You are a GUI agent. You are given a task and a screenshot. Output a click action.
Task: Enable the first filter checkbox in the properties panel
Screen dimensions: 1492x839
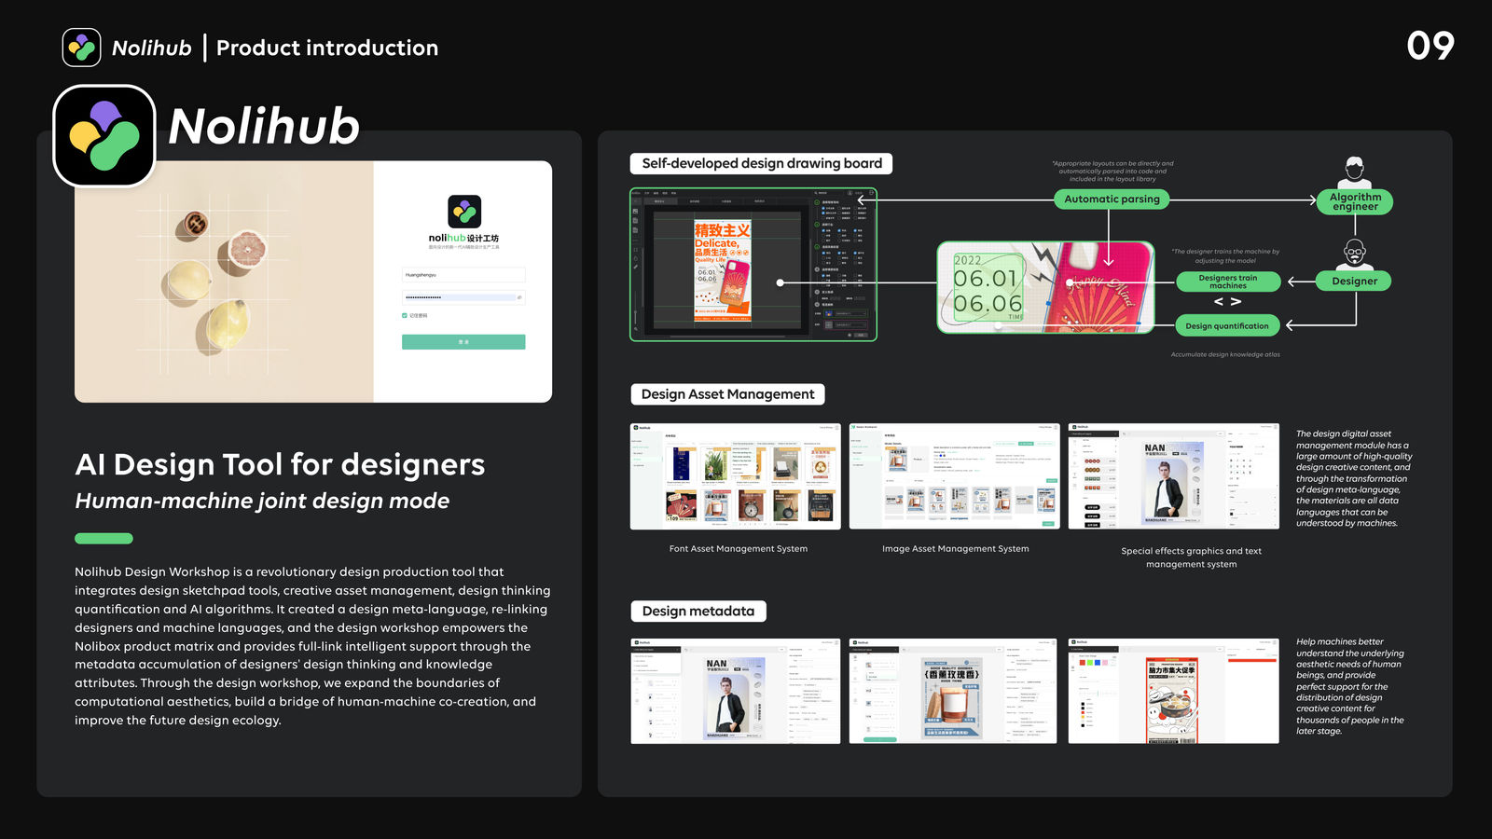tap(823, 209)
